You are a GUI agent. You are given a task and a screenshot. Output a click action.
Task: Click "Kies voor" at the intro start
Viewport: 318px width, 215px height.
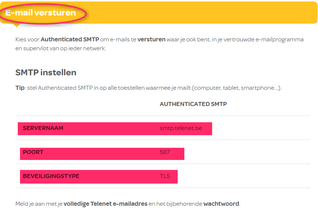27,39
